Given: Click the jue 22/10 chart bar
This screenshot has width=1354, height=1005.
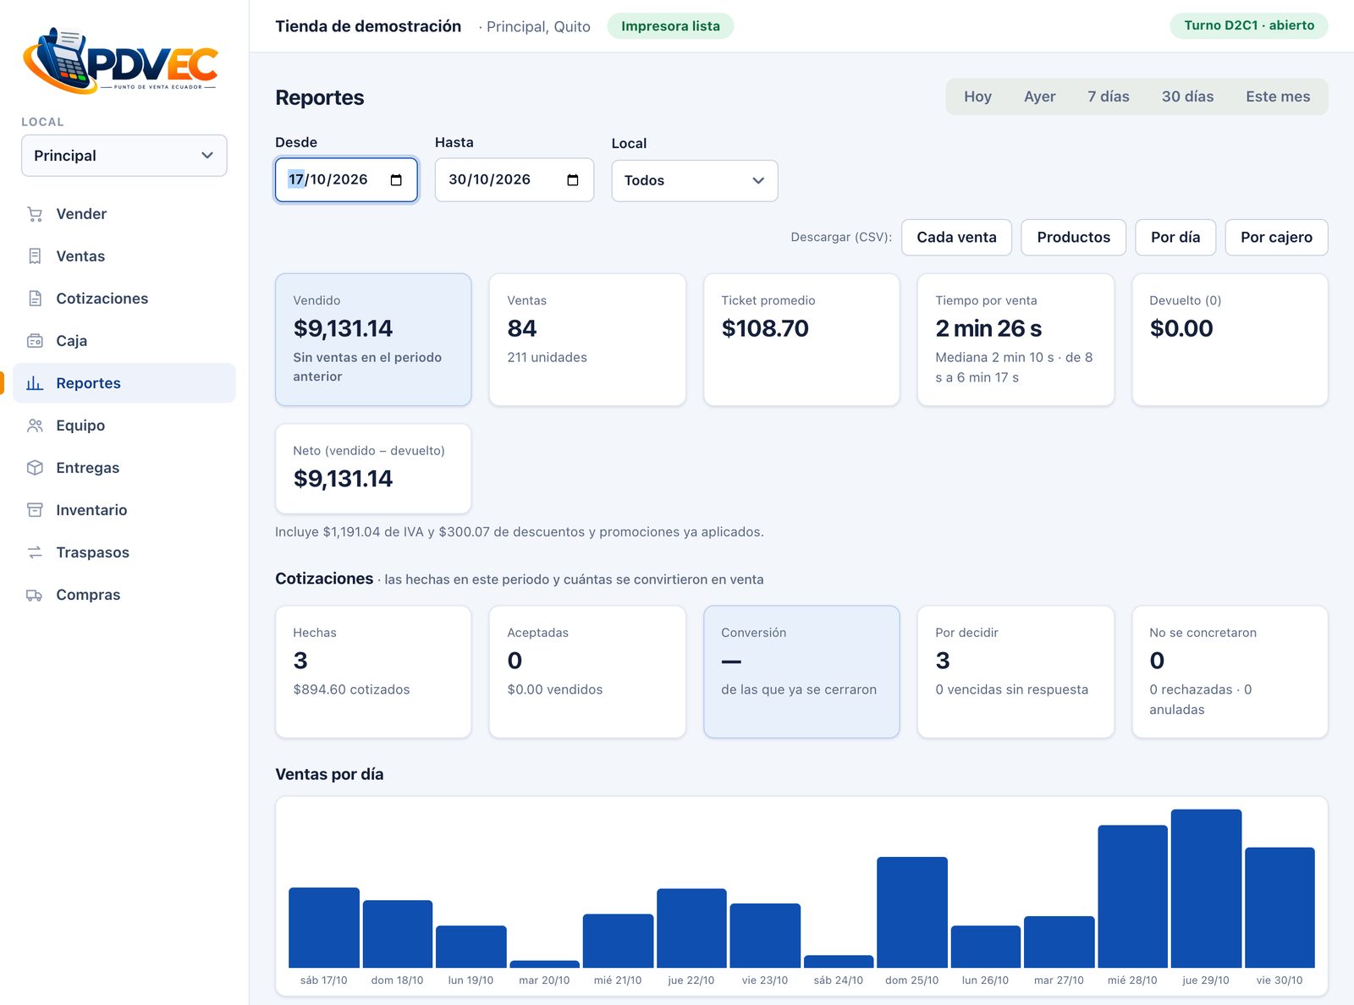Looking at the screenshot, I should pos(691,928).
